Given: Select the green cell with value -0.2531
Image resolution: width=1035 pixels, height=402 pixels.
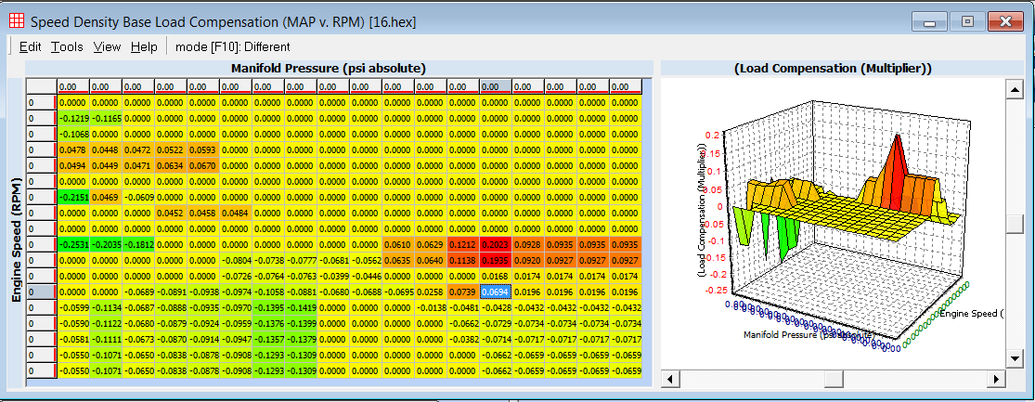Looking at the screenshot, I should click(x=73, y=244).
